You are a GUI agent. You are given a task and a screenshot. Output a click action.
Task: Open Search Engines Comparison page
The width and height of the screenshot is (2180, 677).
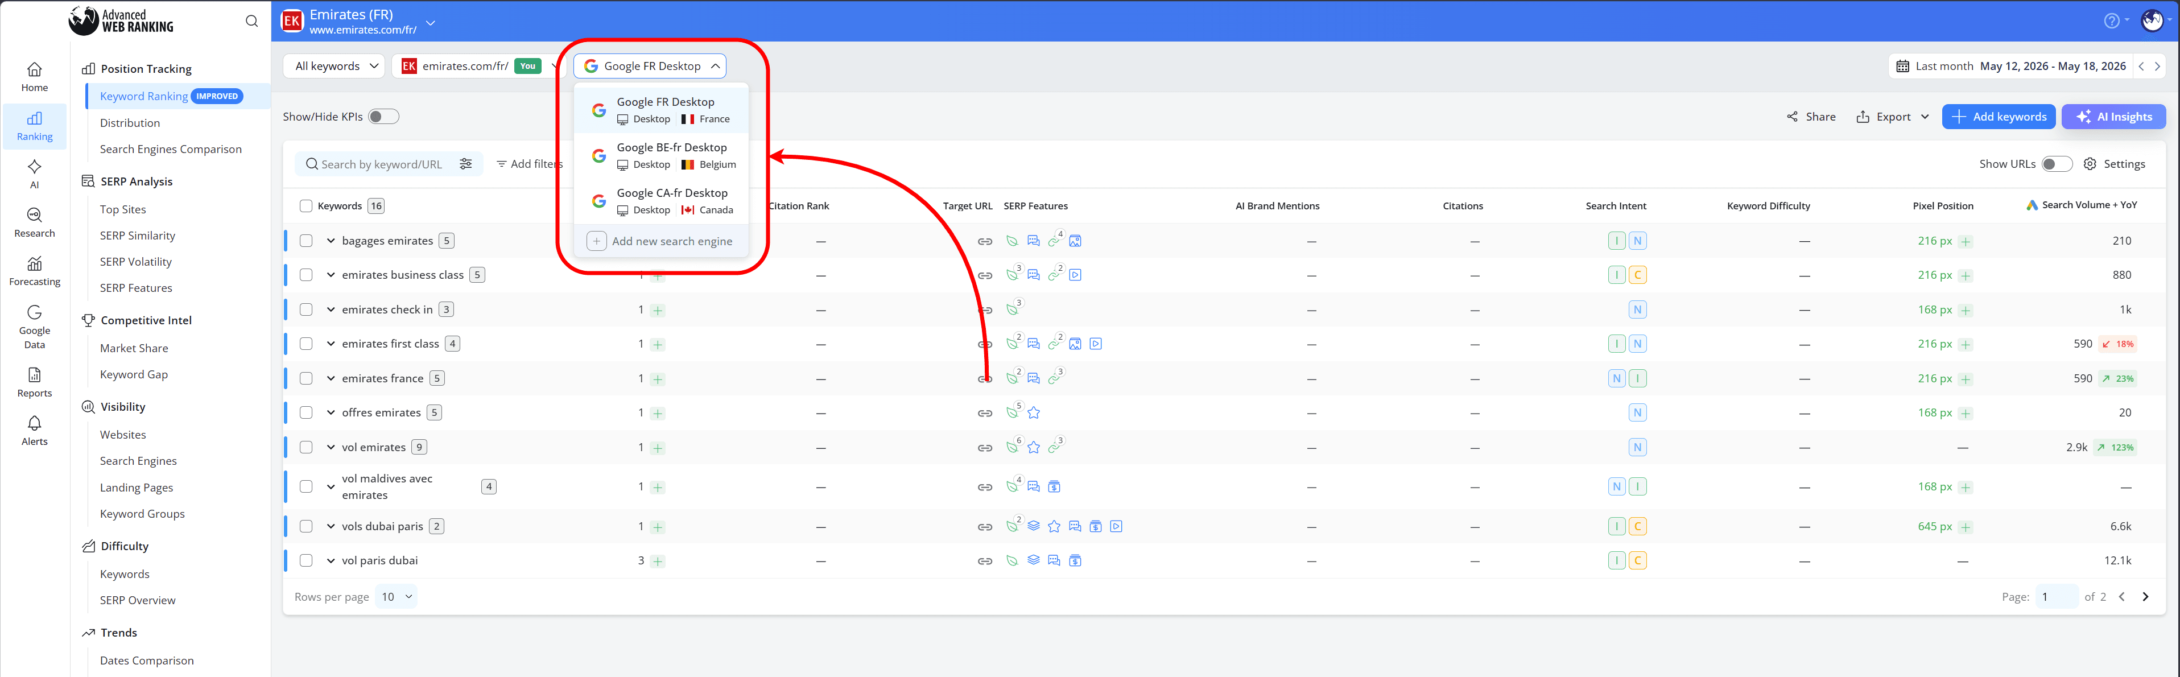point(171,149)
